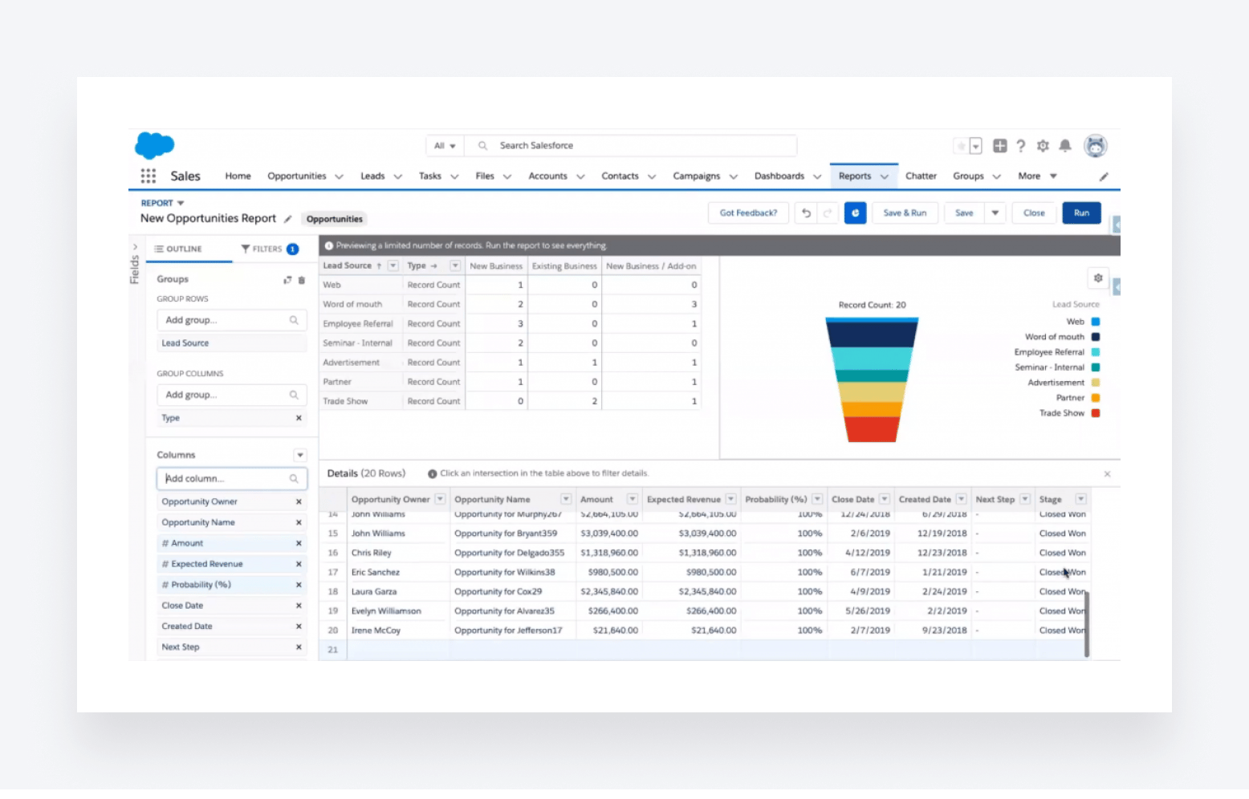
Task: Click the Partner legend color swatch
Action: (x=1095, y=399)
